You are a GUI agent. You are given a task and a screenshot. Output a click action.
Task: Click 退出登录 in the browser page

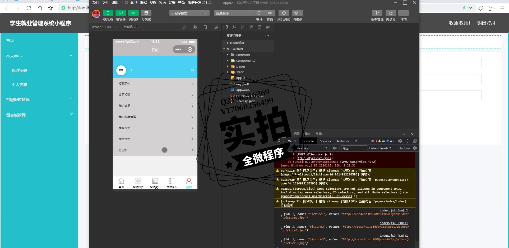pos(486,23)
